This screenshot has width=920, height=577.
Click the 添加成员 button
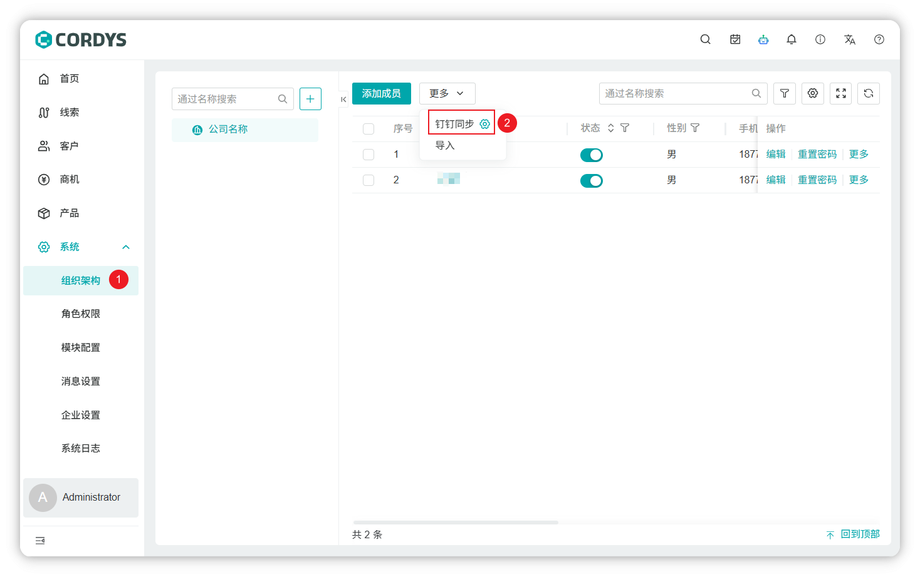pos(382,93)
